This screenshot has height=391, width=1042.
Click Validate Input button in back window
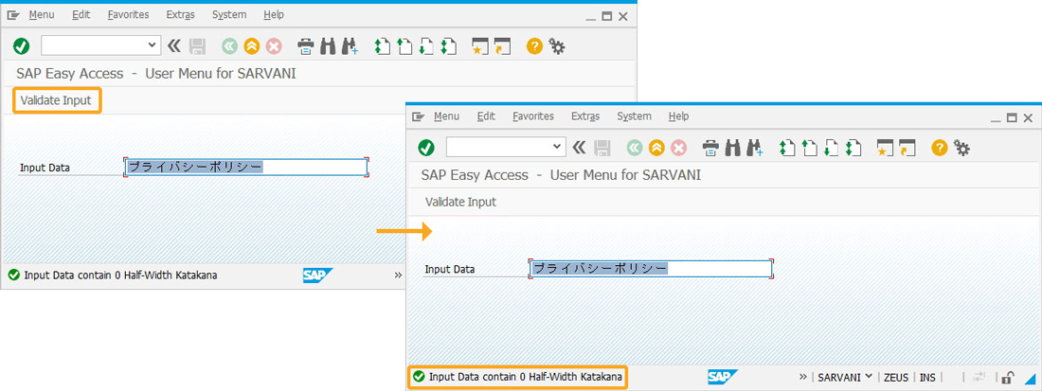click(x=56, y=101)
